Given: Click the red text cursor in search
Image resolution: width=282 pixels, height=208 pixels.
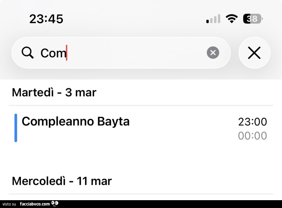Looking at the screenshot, I should tap(66, 53).
